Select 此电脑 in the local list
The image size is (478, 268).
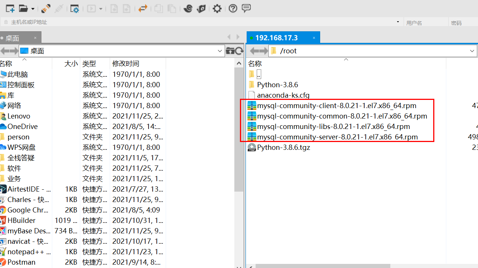tap(18, 74)
